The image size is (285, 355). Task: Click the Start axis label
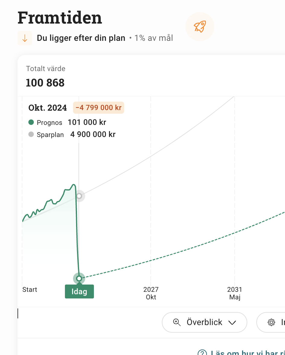point(30,290)
